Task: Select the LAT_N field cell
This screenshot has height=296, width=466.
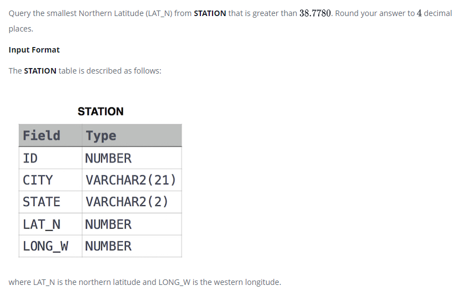Action: [50, 224]
